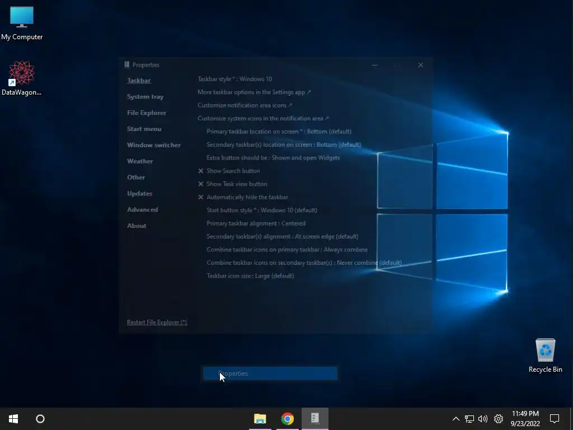Change Start button style option
Image resolution: width=573 pixels, height=430 pixels.
point(262,211)
